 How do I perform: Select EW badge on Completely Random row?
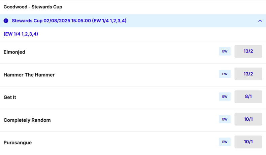click(x=225, y=119)
